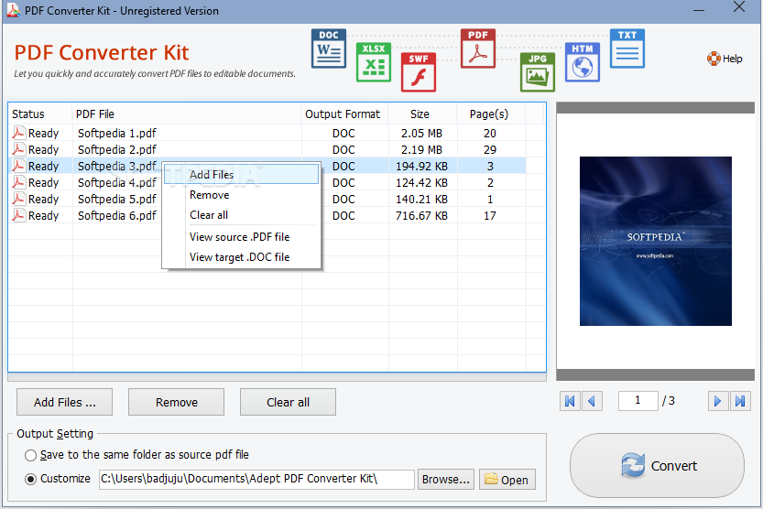Choose the HTM web format icon
763x509 pixels.
pyautogui.click(x=582, y=62)
